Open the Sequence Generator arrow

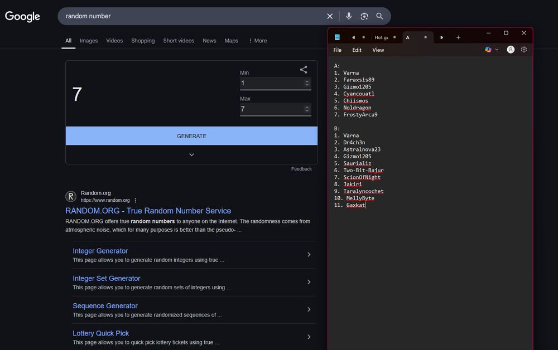(309, 309)
